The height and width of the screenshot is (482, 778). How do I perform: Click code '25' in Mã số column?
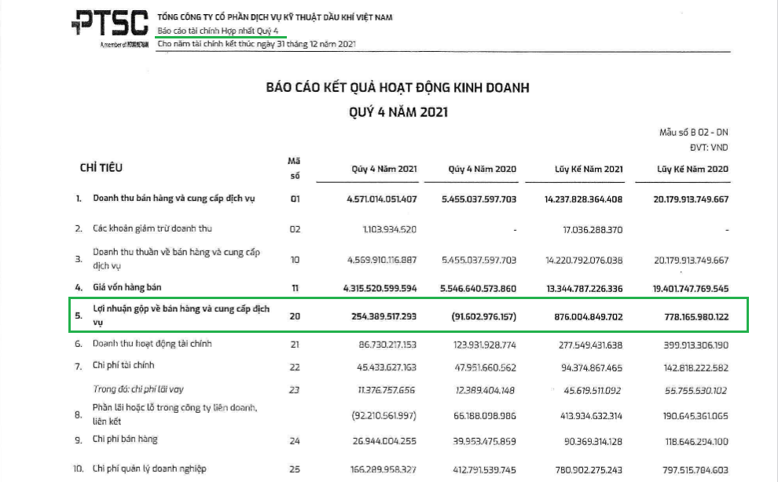pos(295,469)
